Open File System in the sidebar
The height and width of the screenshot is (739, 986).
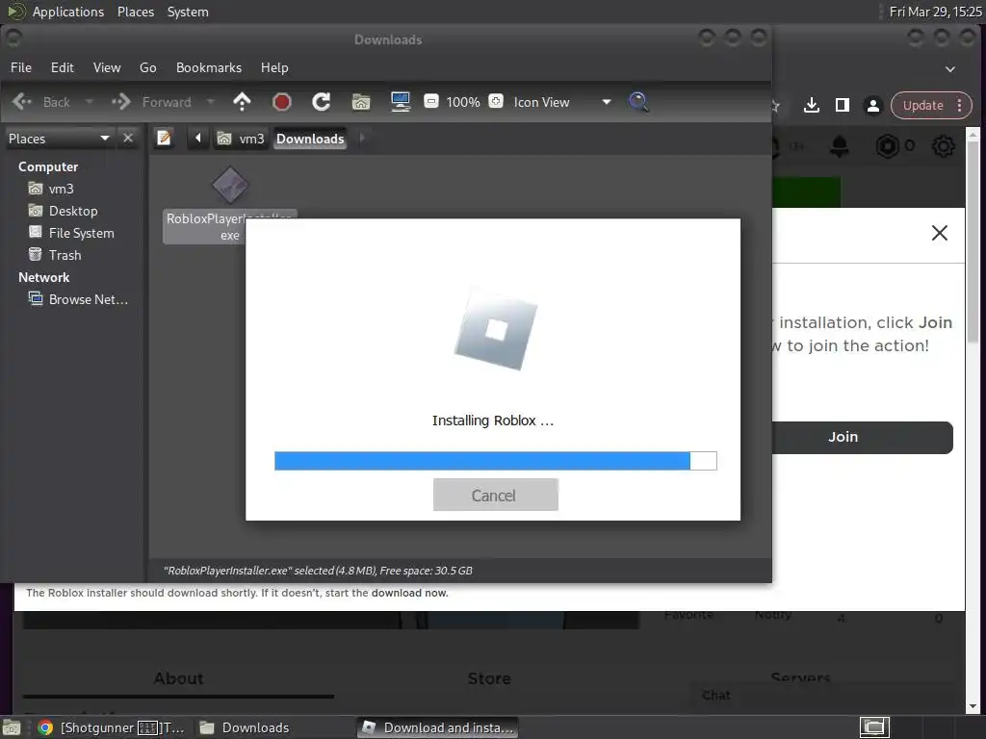coord(71,233)
